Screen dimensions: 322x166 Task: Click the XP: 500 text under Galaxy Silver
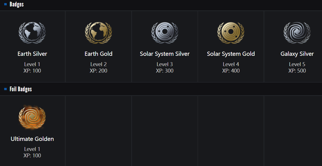tap(297, 71)
